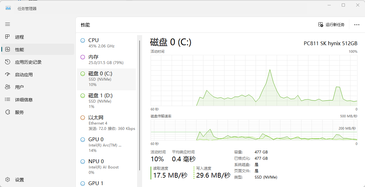Image resolution: width=365 pixels, height=187 pixels.
Task: Select NPU 0 Intel AI Boost entry
Action: pos(106,167)
